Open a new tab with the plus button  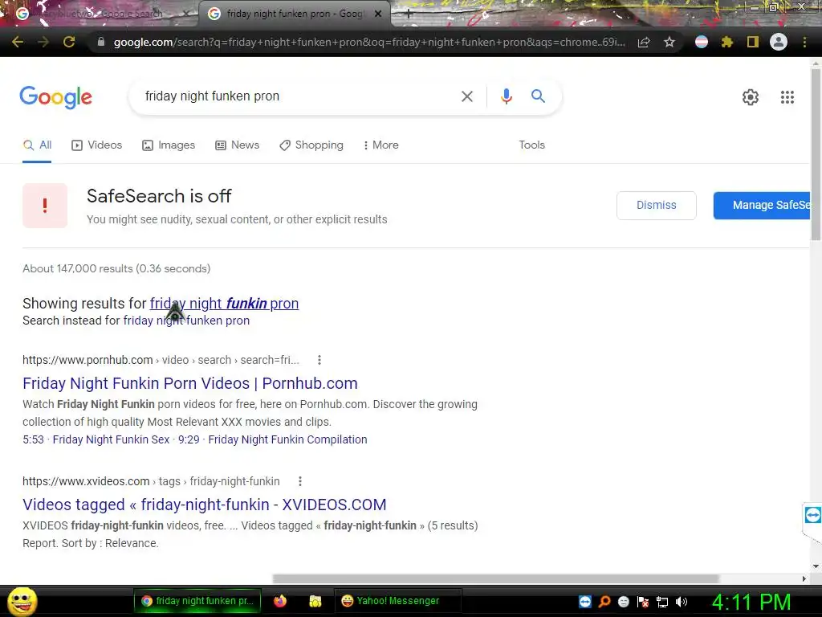pos(409,14)
